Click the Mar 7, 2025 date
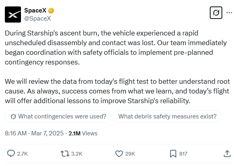234x166 pixels. click(x=48, y=133)
